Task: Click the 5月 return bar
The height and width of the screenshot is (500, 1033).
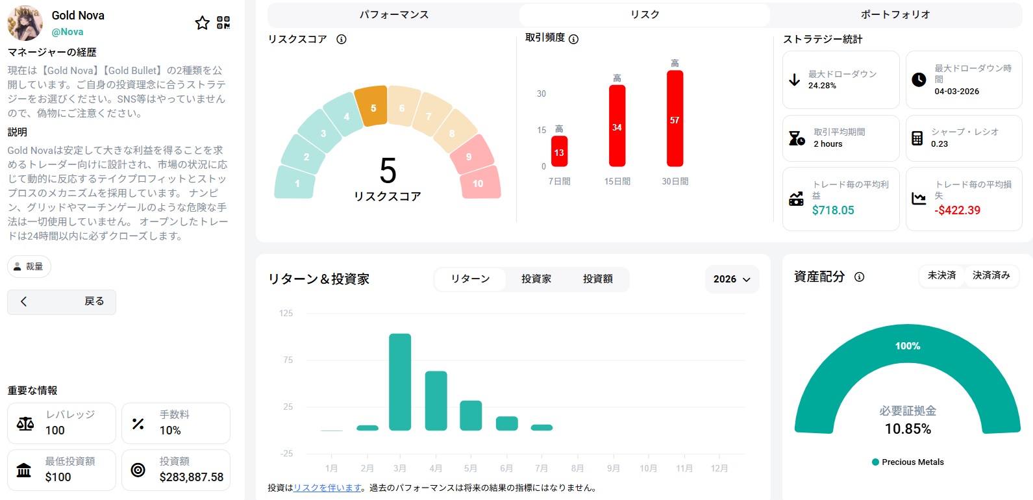Action: (x=471, y=416)
